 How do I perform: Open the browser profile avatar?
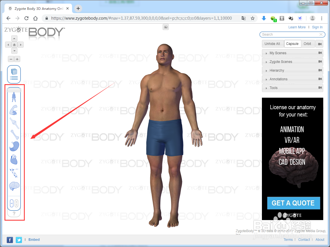click(x=313, y=18)
